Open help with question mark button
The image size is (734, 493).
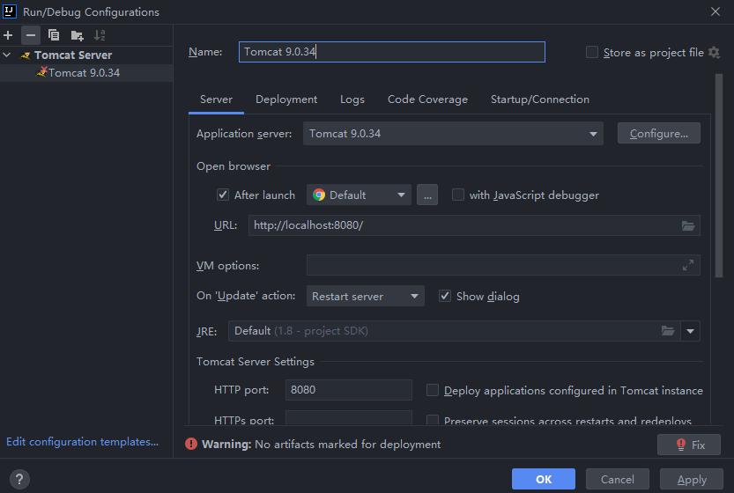[19, 479]
